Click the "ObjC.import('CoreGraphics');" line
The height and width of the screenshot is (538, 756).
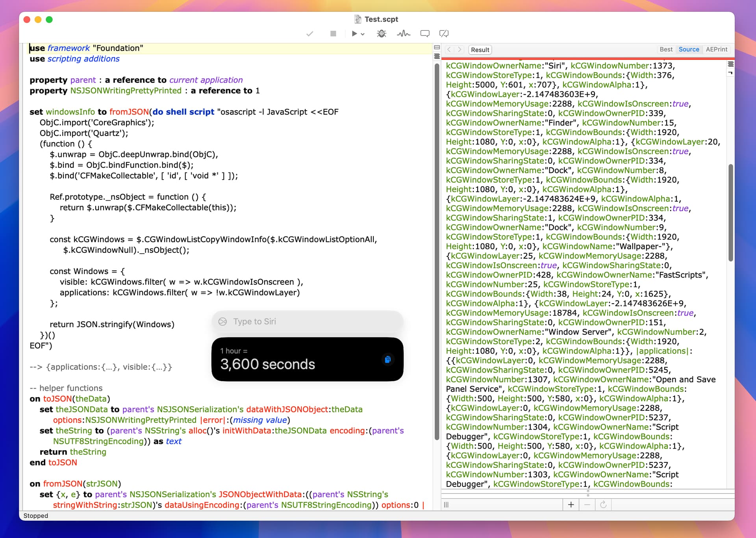point(97,122)
